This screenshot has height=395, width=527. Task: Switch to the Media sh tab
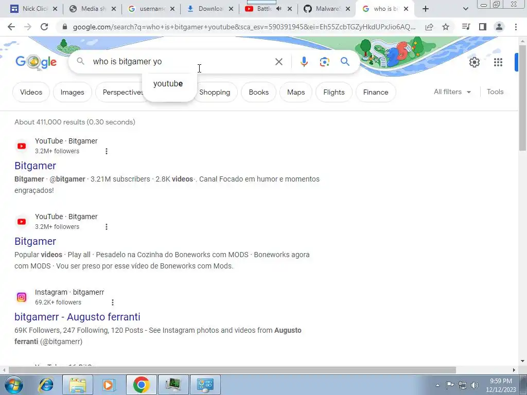(x=93, y=9)
